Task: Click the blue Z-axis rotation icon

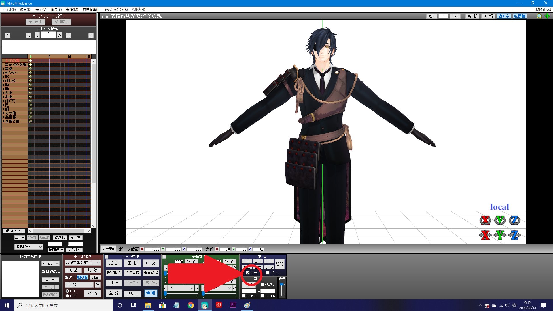Action: [514, 220]
